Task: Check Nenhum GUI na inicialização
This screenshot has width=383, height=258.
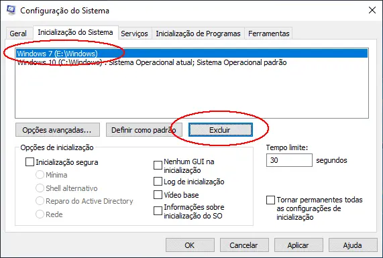Action: click(158, 166)
